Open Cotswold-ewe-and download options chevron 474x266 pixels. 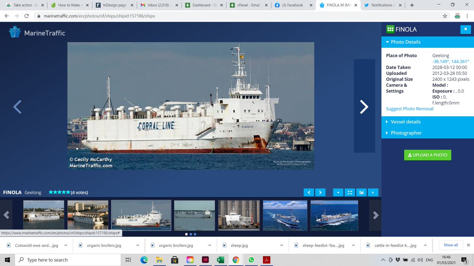(66, 245)
